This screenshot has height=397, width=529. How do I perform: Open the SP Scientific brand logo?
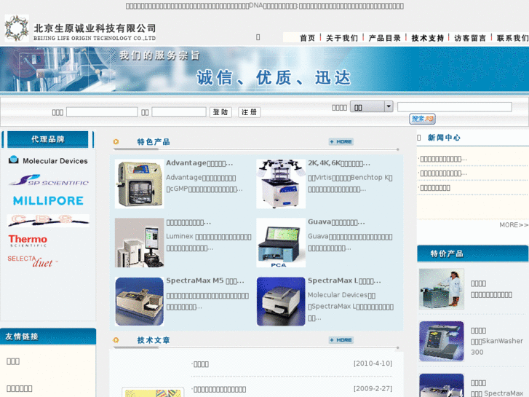pos(48,180)
